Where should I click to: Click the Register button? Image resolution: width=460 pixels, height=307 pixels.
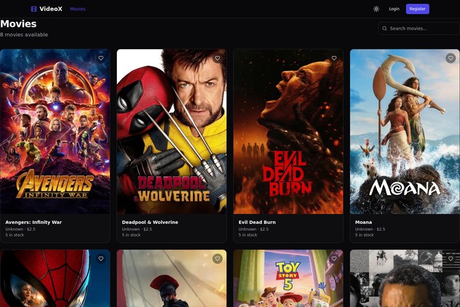417,9
